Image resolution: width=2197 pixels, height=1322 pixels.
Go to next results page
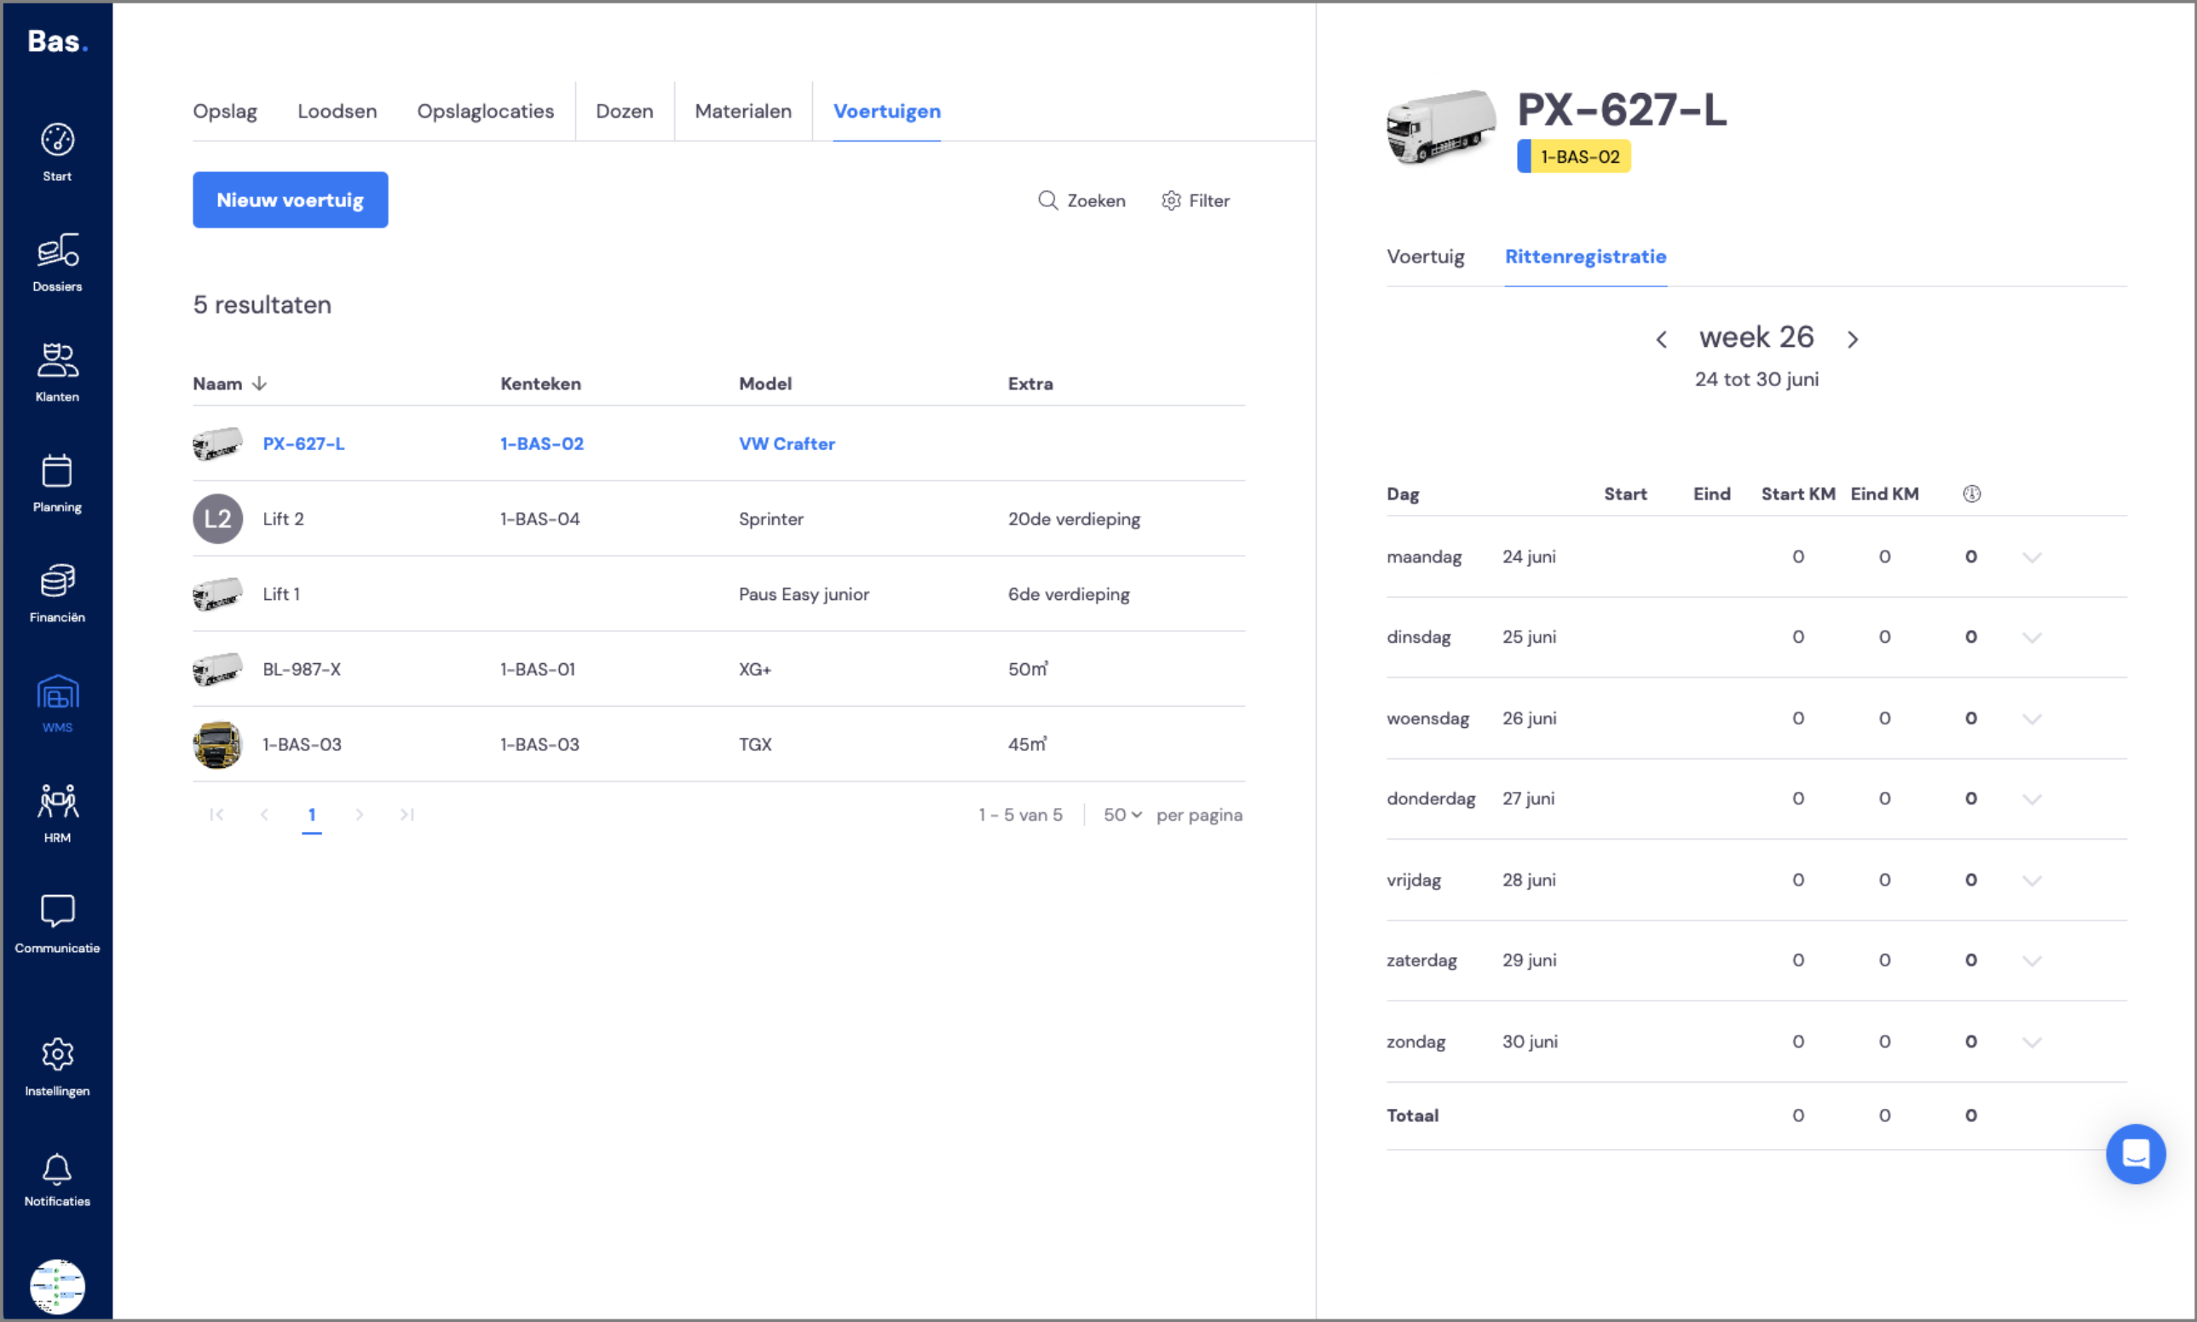click(x=359, y=814)
